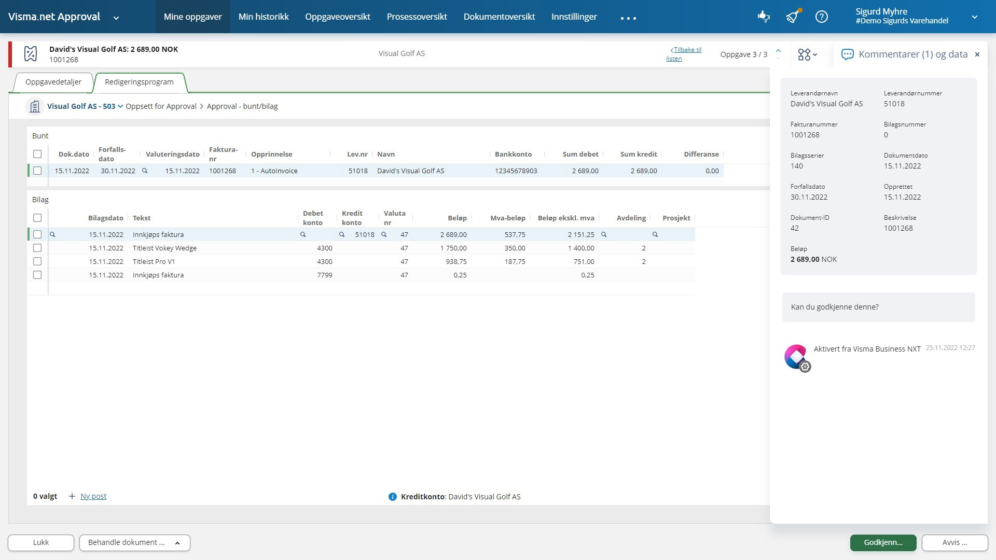This screenshot has width=996, height=560.
Task: Click the Kreditkonto info icon at page bottom
Action: (393, 496)
